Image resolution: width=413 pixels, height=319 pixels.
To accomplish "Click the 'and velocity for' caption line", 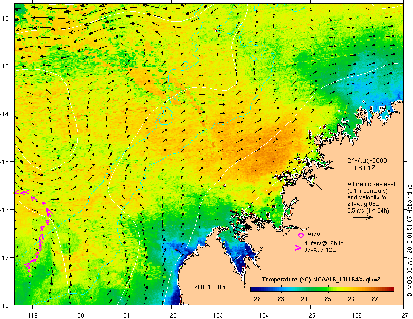I will (x=367, y=197).
